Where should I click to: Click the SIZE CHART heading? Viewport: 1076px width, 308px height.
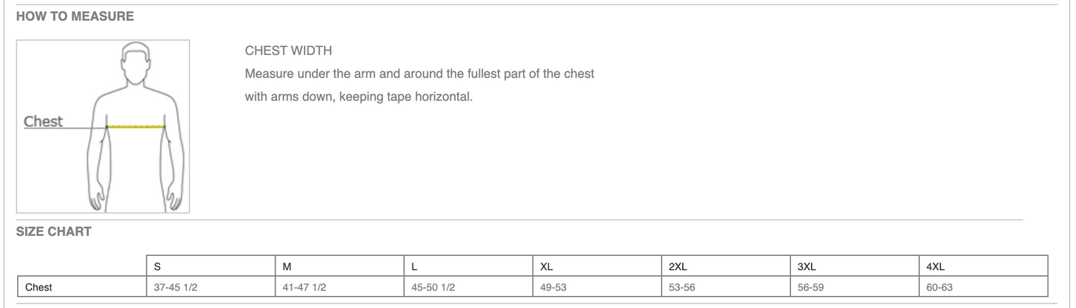click(x=54, y=231)
